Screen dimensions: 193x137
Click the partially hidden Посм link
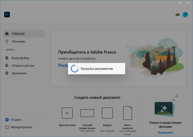(63, 65)
